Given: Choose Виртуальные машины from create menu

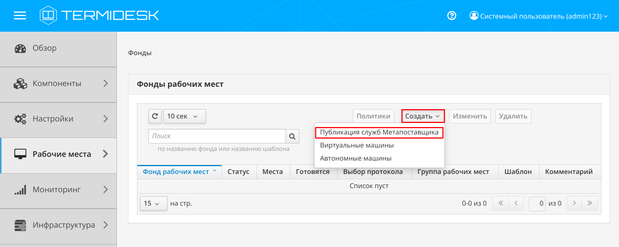Looking at the screenshot, I should 357,145.
